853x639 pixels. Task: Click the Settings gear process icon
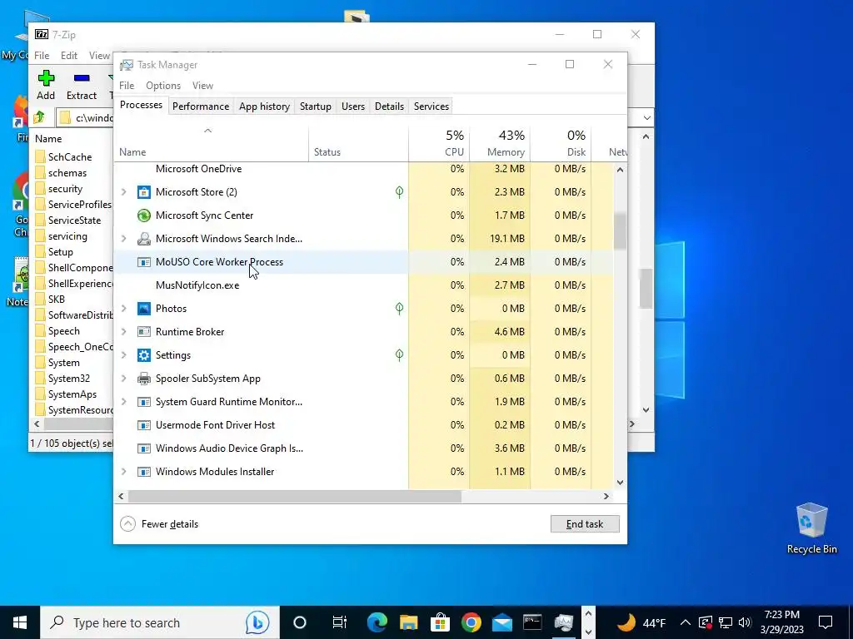(x=143, y=355)
